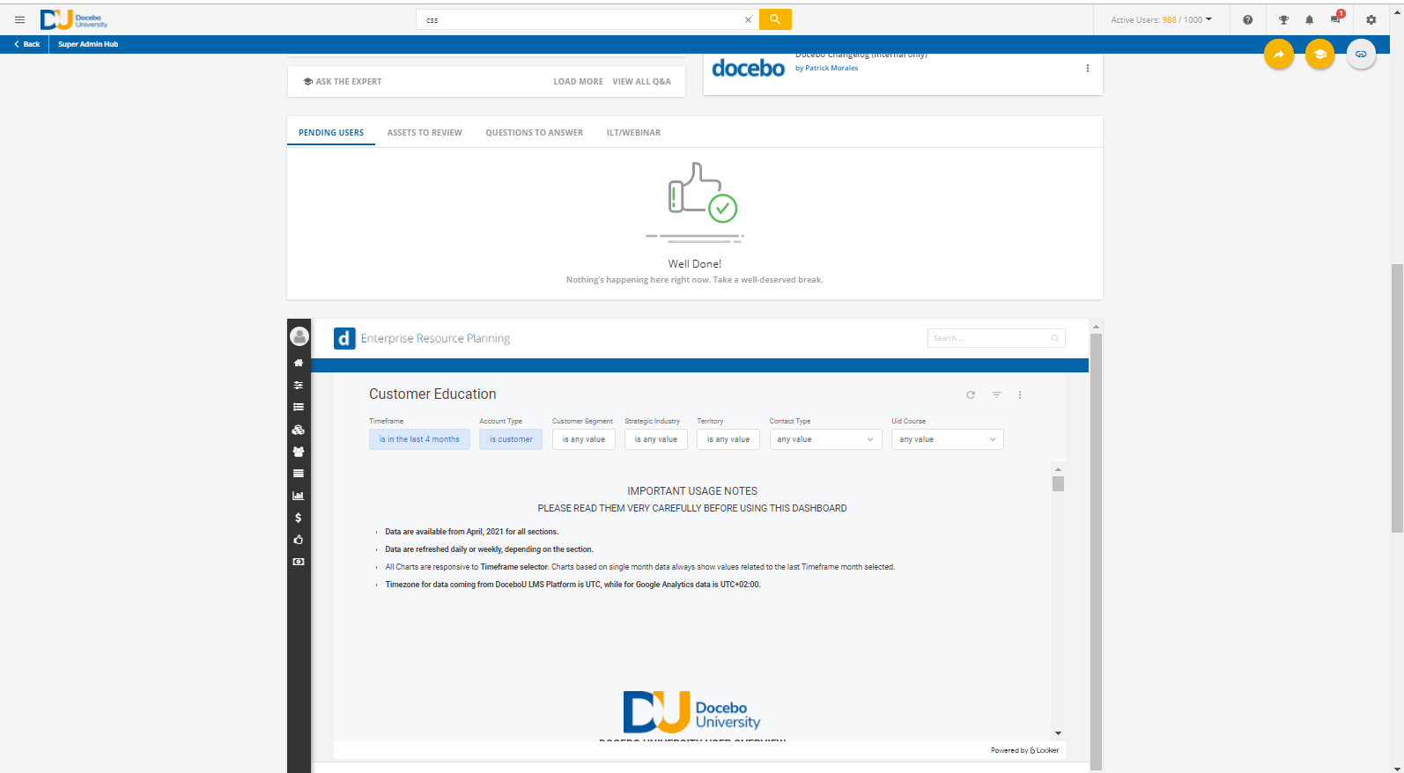
Task: Open the Account Type 'is customer' filter
Action: [x=511, y=439]
